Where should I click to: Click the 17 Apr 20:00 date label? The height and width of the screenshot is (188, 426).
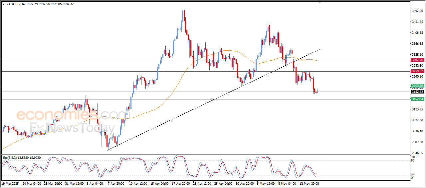[x=181, y=183]
